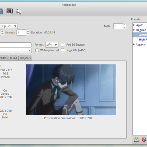Enable Large file (>4GB) checkbox
This screenshot has height=147, width=147.
tap(62, 50)
